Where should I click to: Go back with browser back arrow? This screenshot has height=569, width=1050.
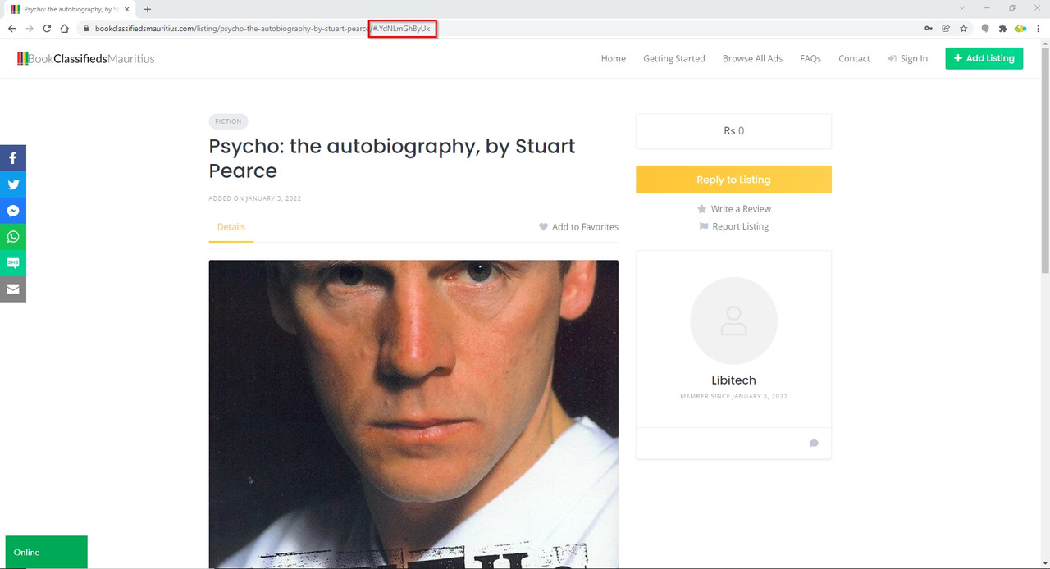(x=11, y=29)
